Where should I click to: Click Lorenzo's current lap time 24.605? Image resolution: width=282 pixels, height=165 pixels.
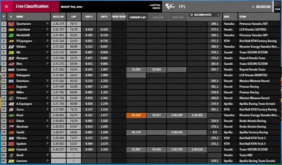[136, 70]
